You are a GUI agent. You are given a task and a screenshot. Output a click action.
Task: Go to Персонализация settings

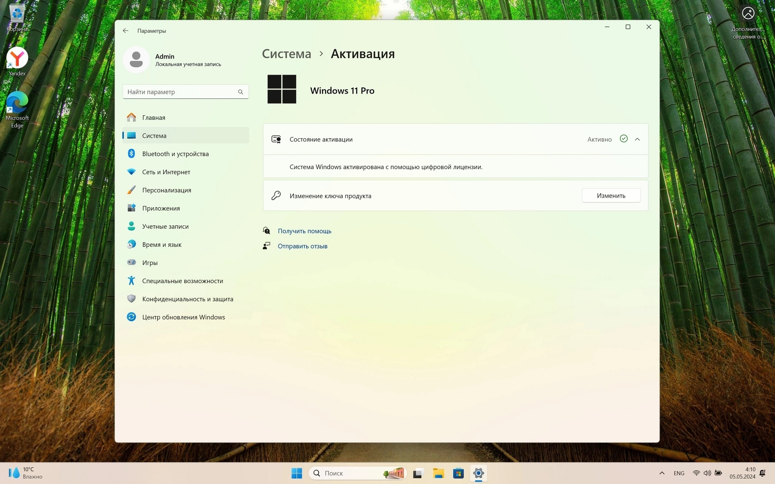[166, 190]
